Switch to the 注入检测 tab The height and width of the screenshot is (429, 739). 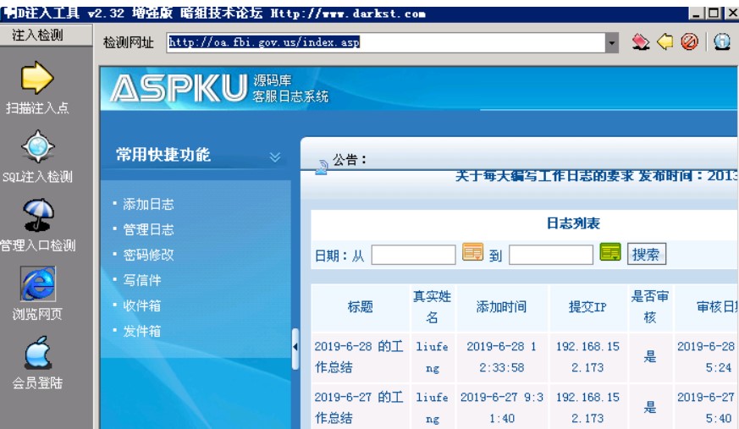pos(38,36)
